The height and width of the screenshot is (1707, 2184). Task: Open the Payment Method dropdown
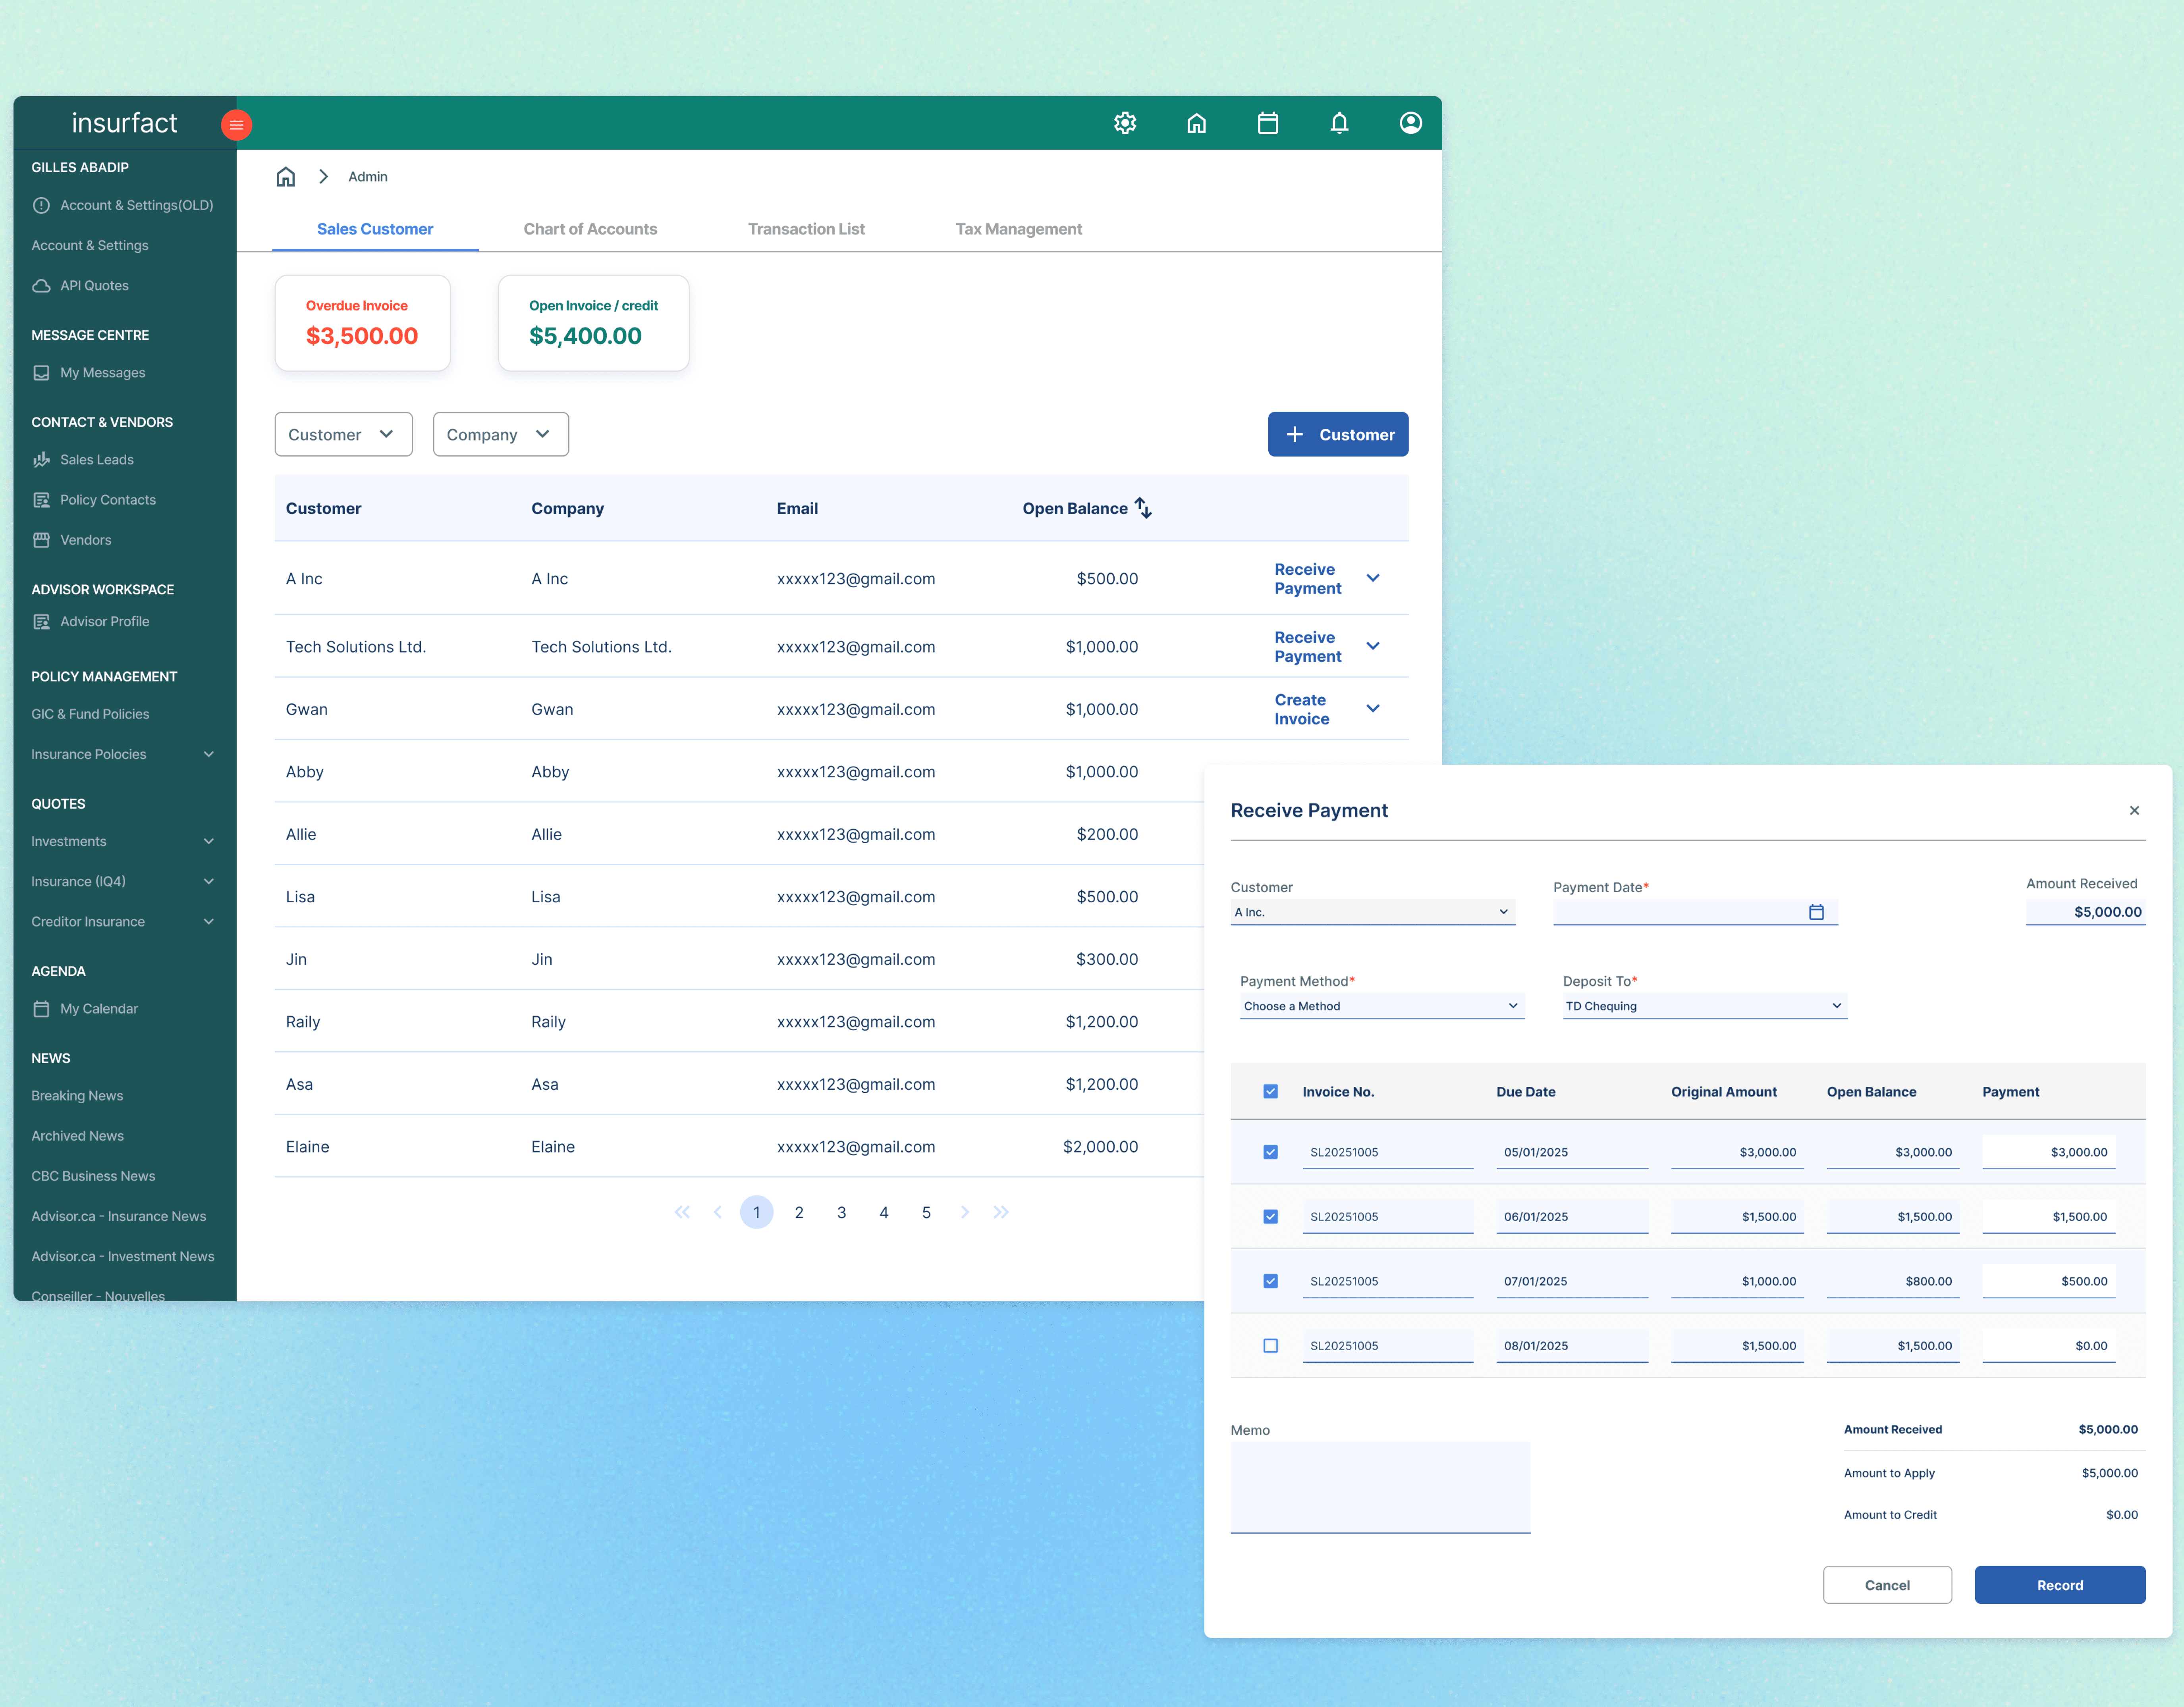(1381, 1006)
